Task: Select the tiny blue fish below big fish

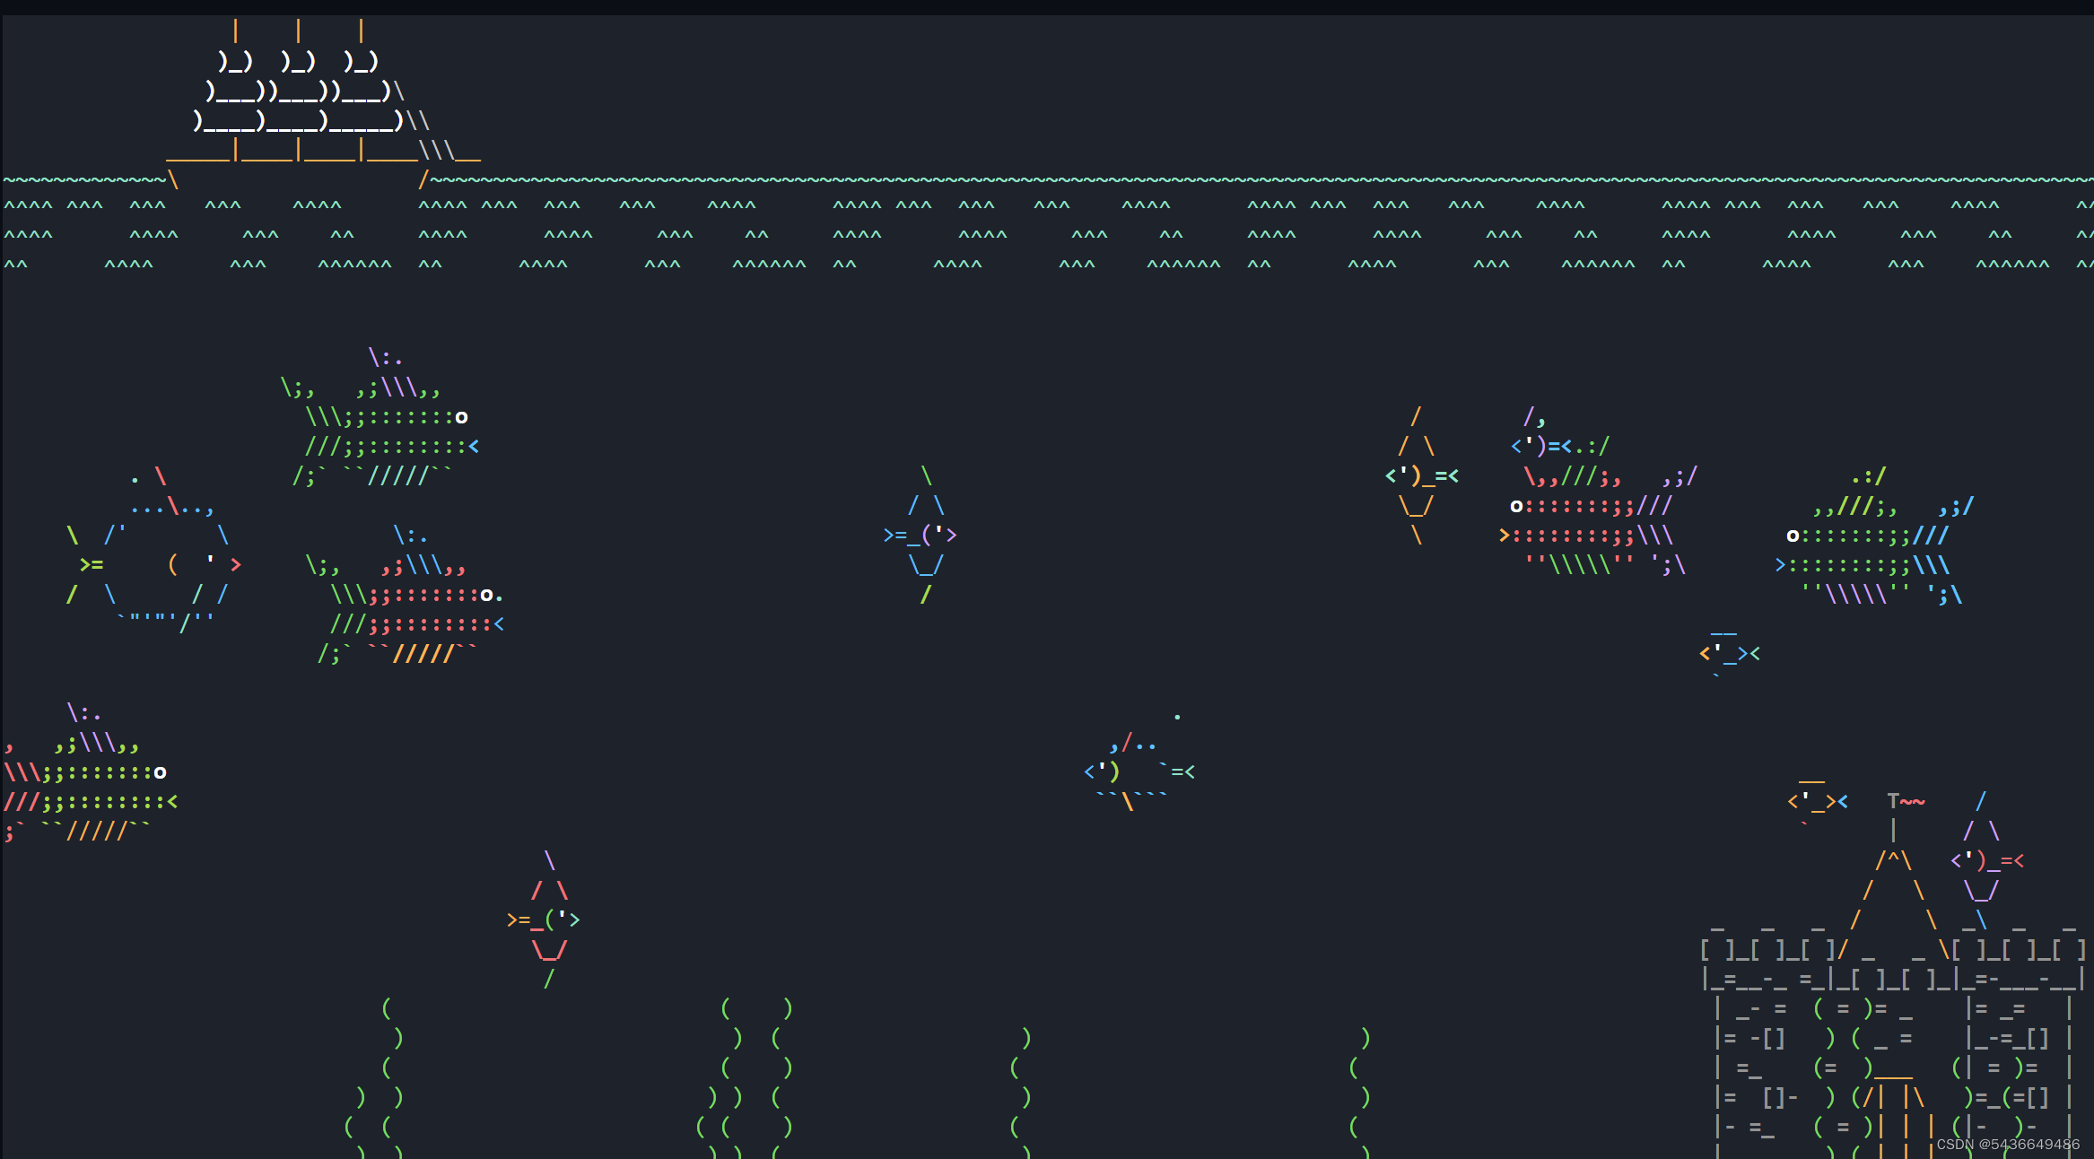Action: point(1729,653)
